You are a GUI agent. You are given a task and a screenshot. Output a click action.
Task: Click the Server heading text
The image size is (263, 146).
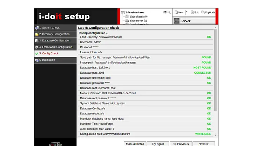186,21
